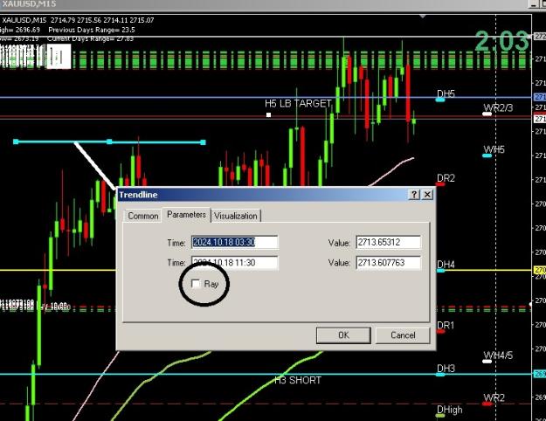Switch to the Visualization tab
Viewport: 546px width, 421px height.
pyautogui.click(x=236, y=216)
